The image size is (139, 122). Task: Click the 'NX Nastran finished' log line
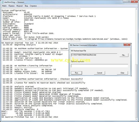(x=30, y=117)
